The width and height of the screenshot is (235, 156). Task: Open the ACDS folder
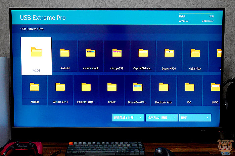[x=36, y=56]
